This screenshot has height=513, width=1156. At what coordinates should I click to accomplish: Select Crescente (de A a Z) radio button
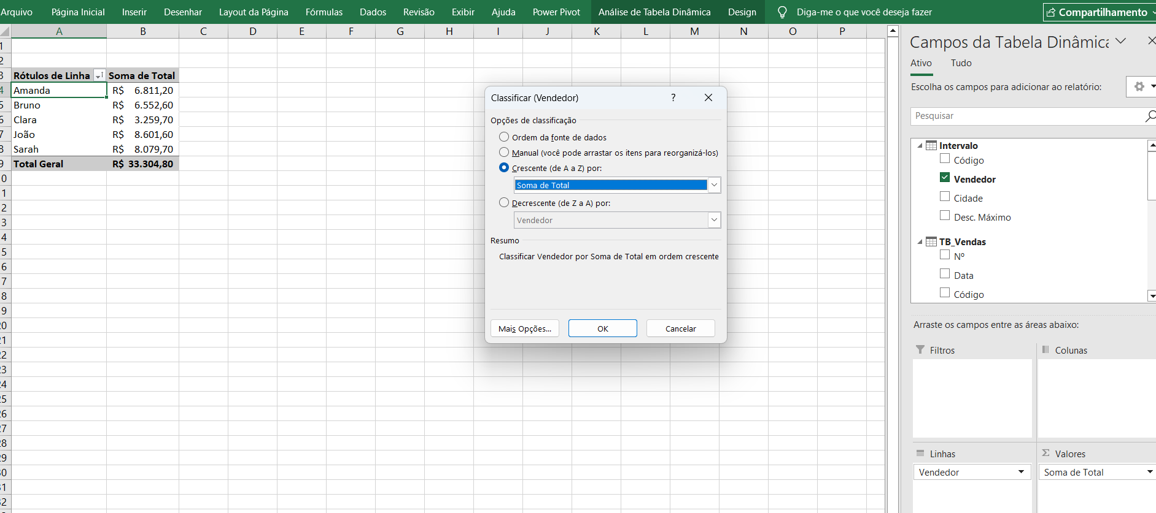pos(504,167)
